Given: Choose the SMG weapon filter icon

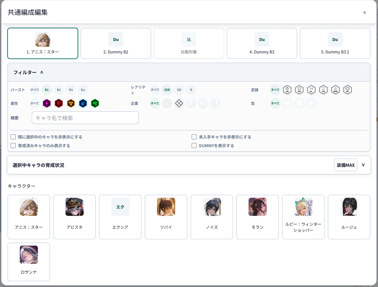Looking at the screenshot, I should coord(335,90).
